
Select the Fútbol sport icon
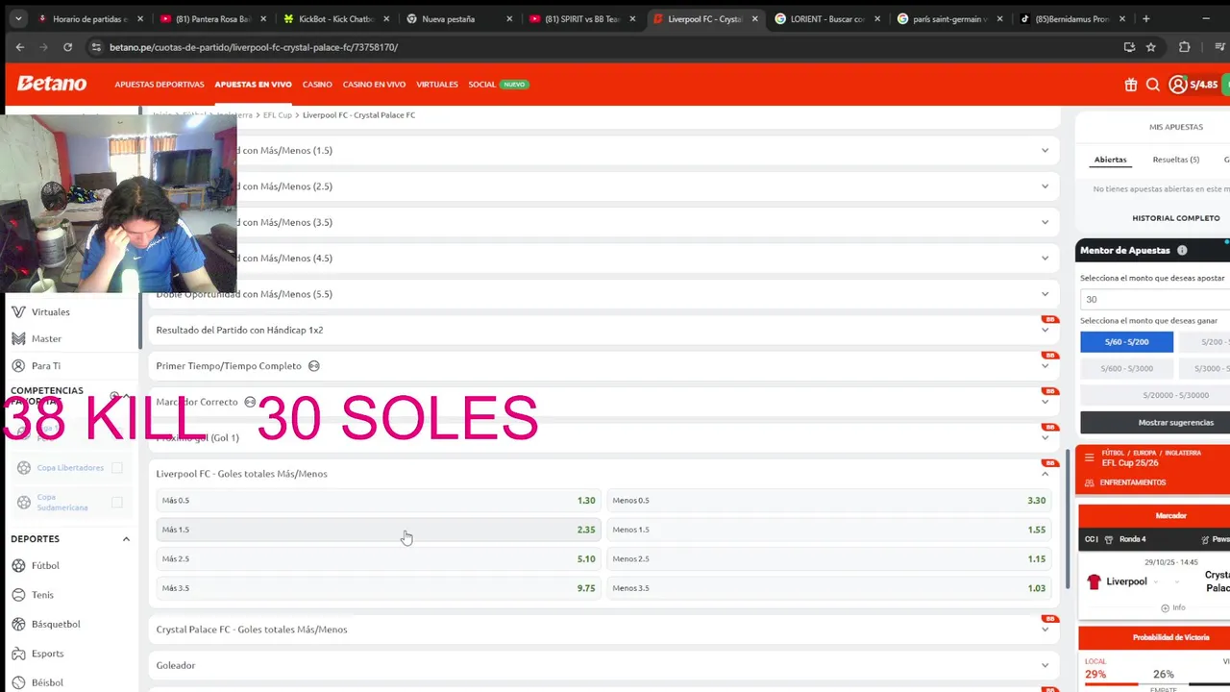pyautogui.click(x=19, y=565)
